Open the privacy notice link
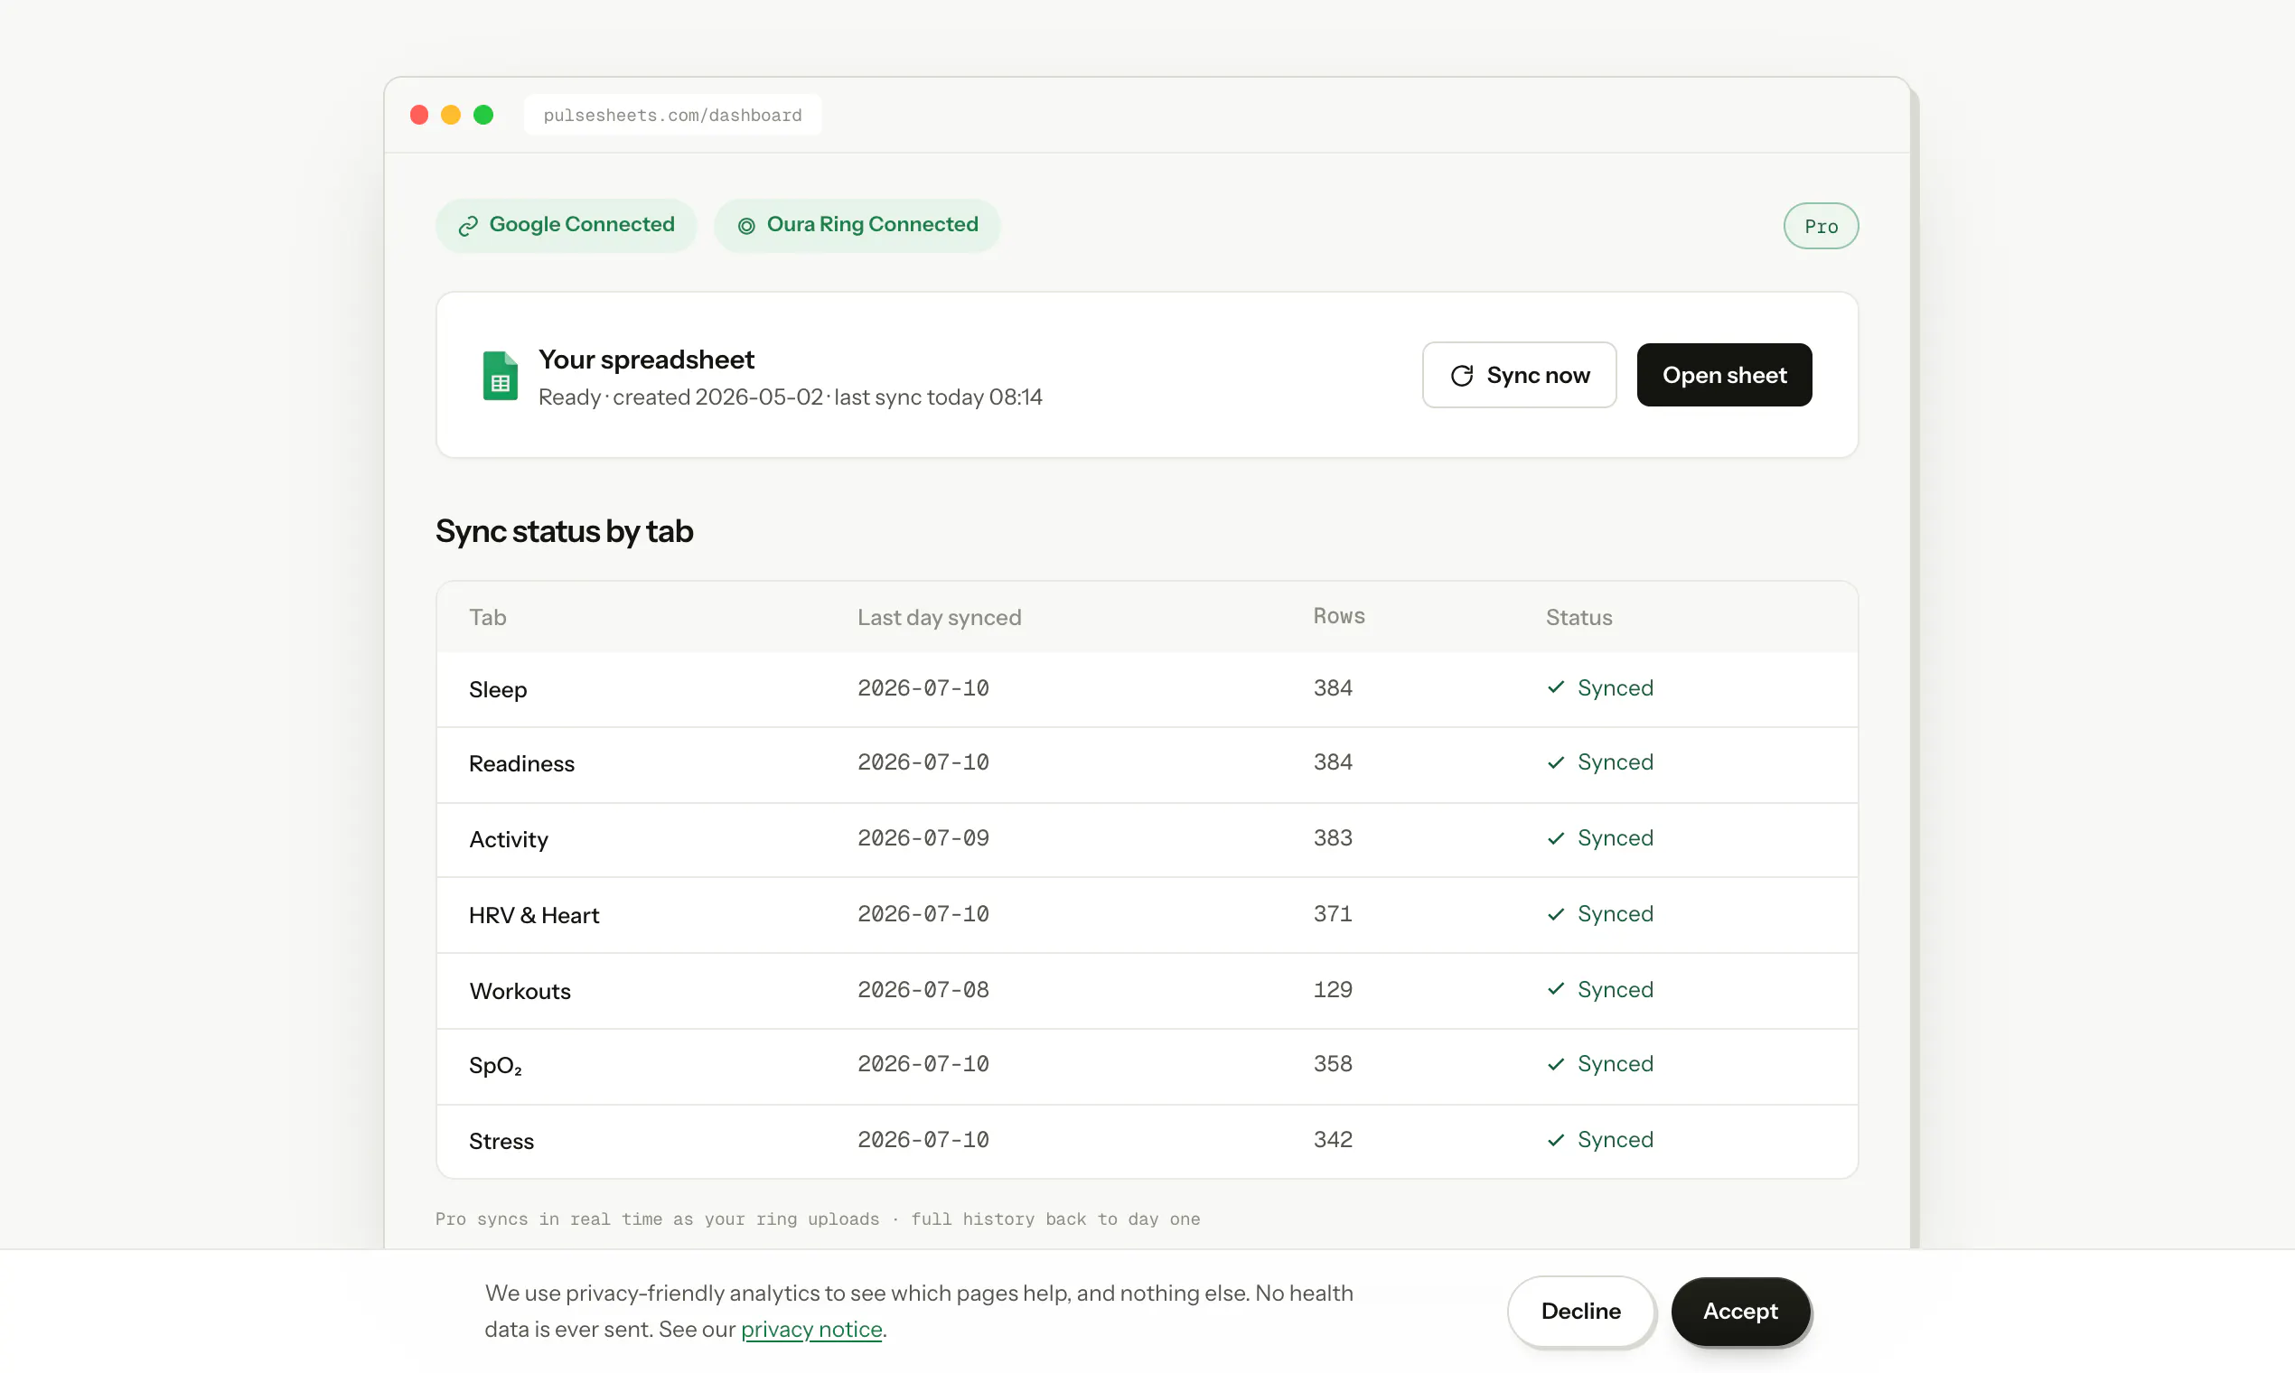Image resolution: width=2295 pixels, height=1373 pixels. [810, 1329]
